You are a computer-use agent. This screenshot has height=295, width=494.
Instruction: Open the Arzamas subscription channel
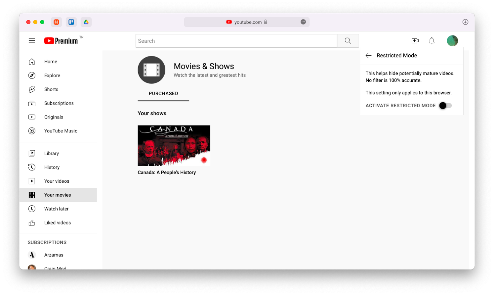pos(54,255)
